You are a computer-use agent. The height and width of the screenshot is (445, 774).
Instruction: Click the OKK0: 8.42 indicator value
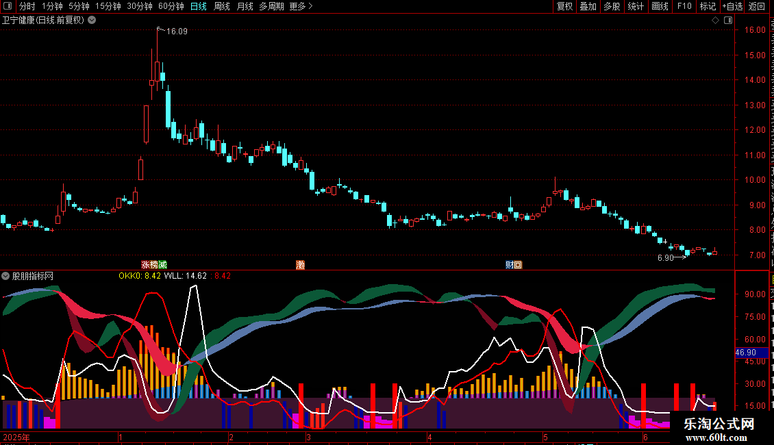point(140,276)
